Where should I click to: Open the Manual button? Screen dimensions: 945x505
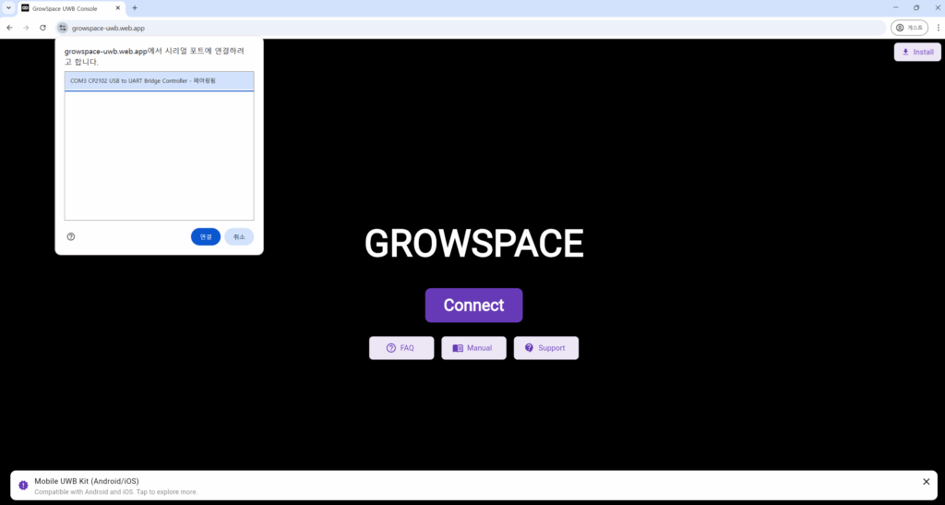click(473, 348)
